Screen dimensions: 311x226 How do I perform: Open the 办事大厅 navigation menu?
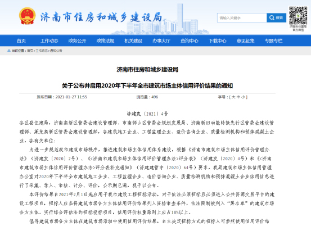pos(161,40)
